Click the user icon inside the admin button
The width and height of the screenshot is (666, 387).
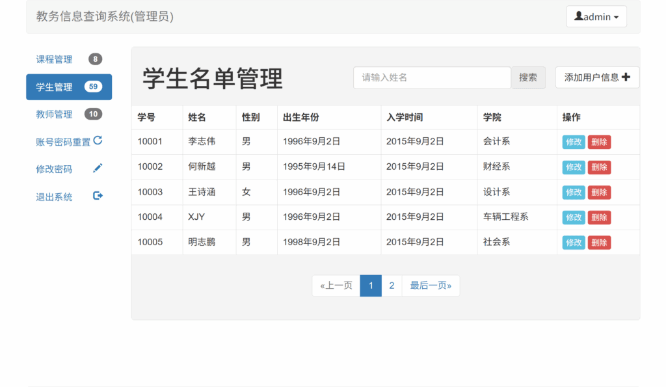(x=580, y=16)
